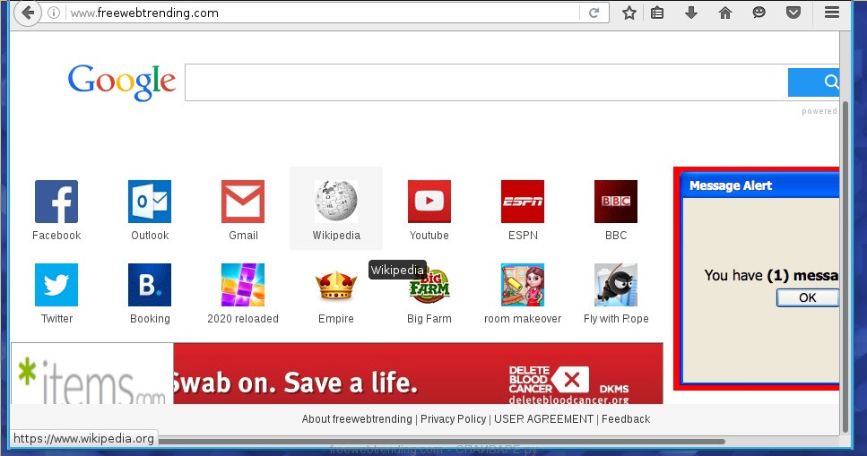Go to the Home page icon
Screen dimensions: 867x456
[x=725, y=13]
